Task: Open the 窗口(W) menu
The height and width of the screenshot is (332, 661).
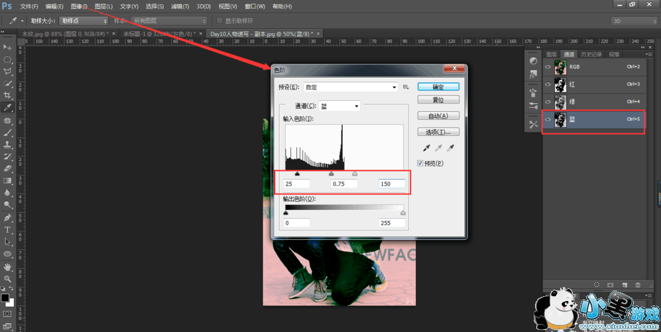Action: tap(255, 7)
